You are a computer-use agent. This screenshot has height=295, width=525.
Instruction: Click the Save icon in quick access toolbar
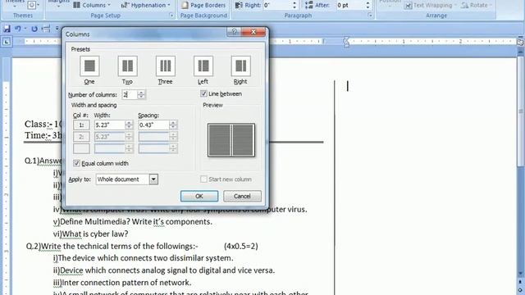(7, 29)
